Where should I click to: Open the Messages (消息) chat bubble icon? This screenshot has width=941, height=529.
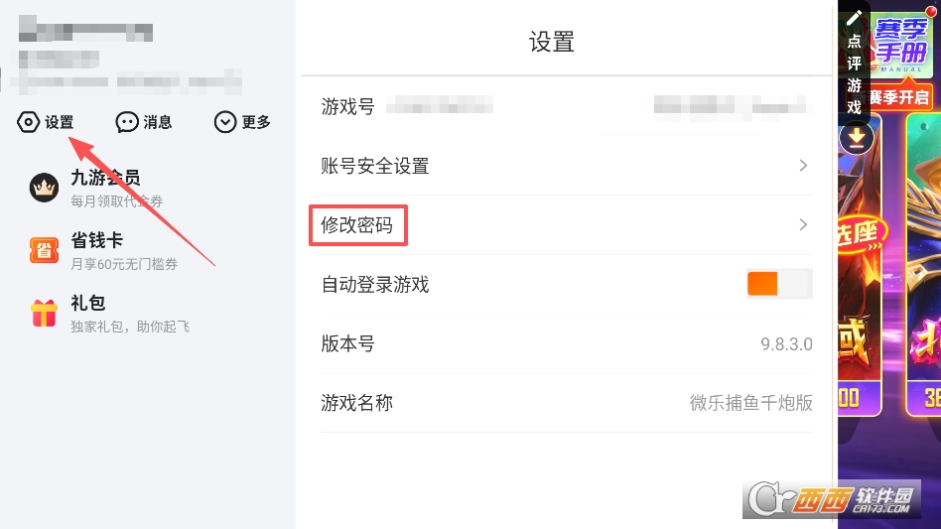click(x=127, y=122)
